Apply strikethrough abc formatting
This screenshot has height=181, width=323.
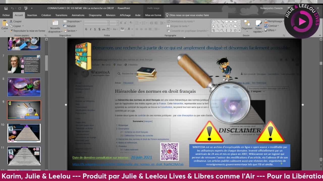104,29
